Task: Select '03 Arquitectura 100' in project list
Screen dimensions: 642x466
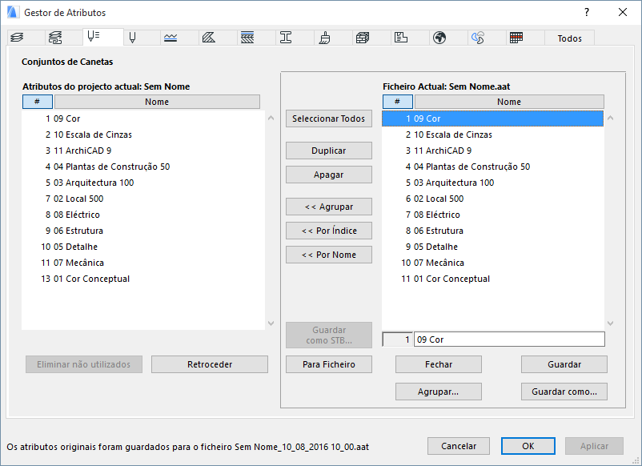Action: [143, 183]
